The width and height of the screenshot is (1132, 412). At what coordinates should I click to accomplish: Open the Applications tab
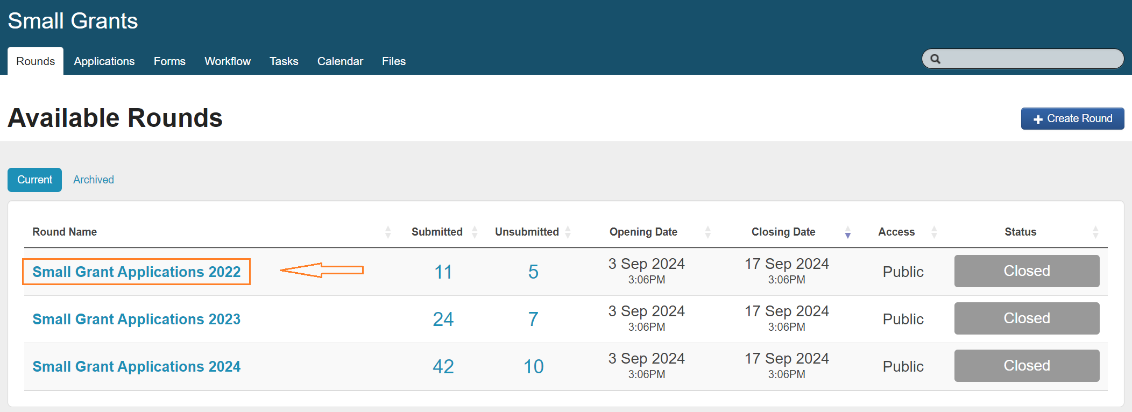104,61
